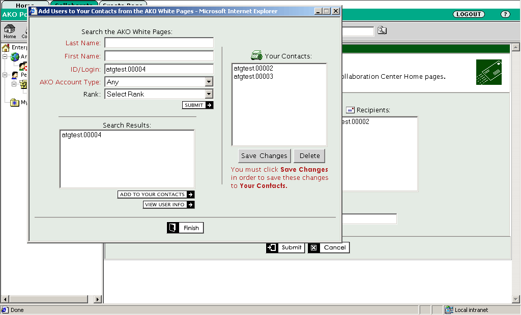Click the Your Contacts rolodex icon
This screenshot has height=315, width=521.
[x=256, y=56]
